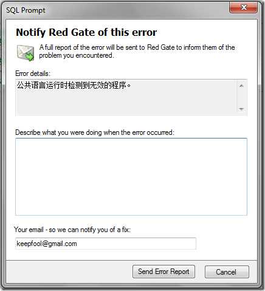265x291 pixels.
Task: Click the SQL Prompt title bar text
Action: 26,10
